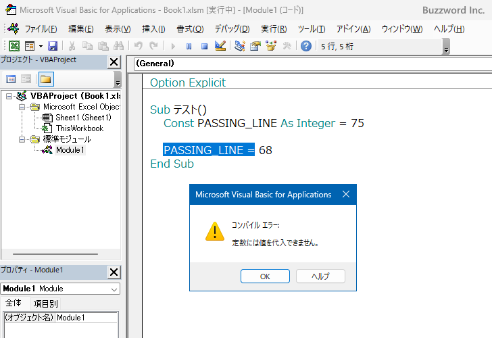Open Project Explorer from toolbar icon

pyautogui.click(x=239, y=46)
